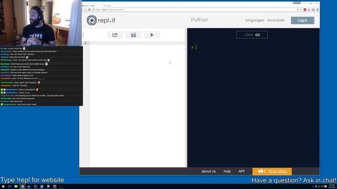This screenshot has width=337, height=189.
Task: Open a new browser tab
Action: (x=108, y=6)
